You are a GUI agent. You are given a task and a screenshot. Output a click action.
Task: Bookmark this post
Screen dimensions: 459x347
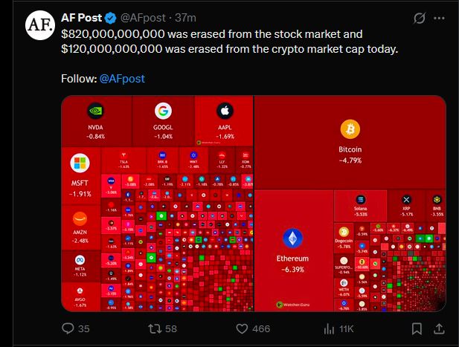[x=417, y=328]
